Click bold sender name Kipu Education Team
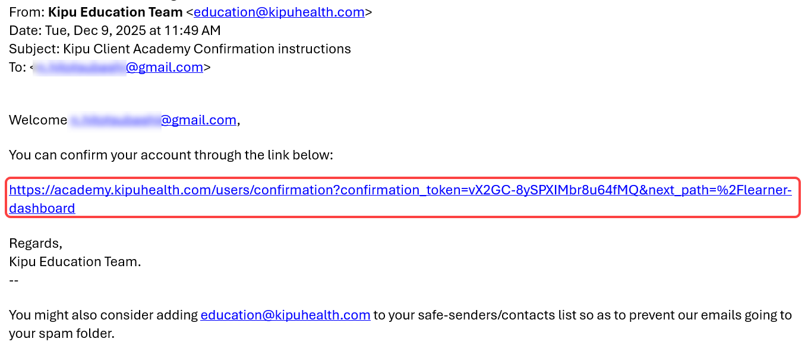 tap(115, 12)
